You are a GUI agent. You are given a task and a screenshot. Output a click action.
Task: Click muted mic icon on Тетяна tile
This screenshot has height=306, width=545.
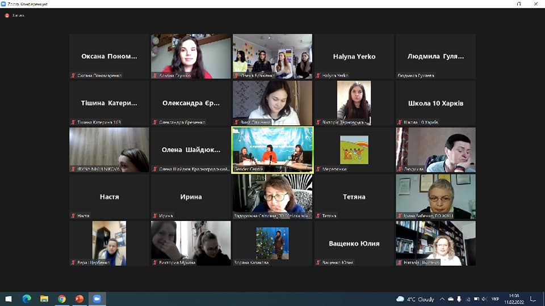coord(318,215)
